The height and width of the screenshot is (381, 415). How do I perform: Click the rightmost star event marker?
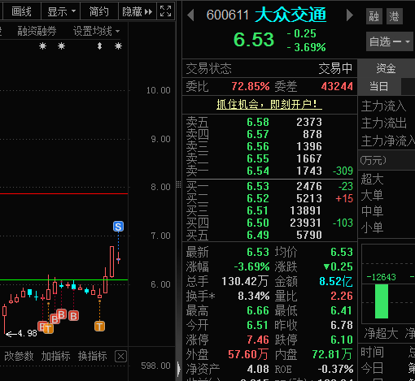coord(118,46)
